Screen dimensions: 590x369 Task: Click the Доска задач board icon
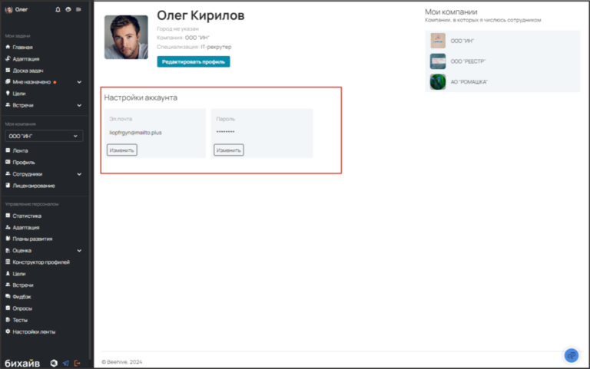[8, 71]
